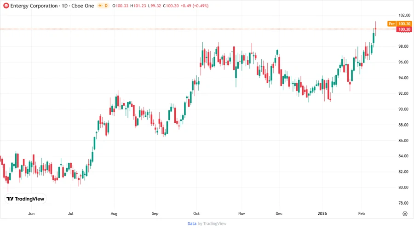This screenshot has width=414, height=229.
Task: Click the 86.00 price axis label
Action: (403, 141)
